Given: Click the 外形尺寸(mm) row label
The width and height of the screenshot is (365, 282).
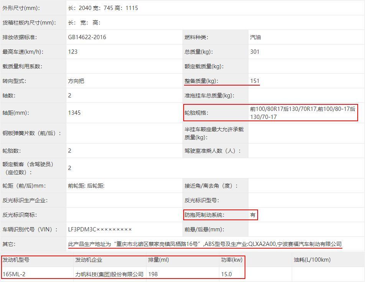Looking at the screenshot, I should 21,8.
